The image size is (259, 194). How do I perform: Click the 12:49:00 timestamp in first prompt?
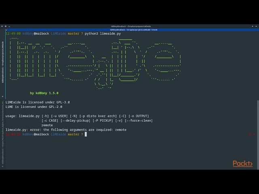point(13,34)
